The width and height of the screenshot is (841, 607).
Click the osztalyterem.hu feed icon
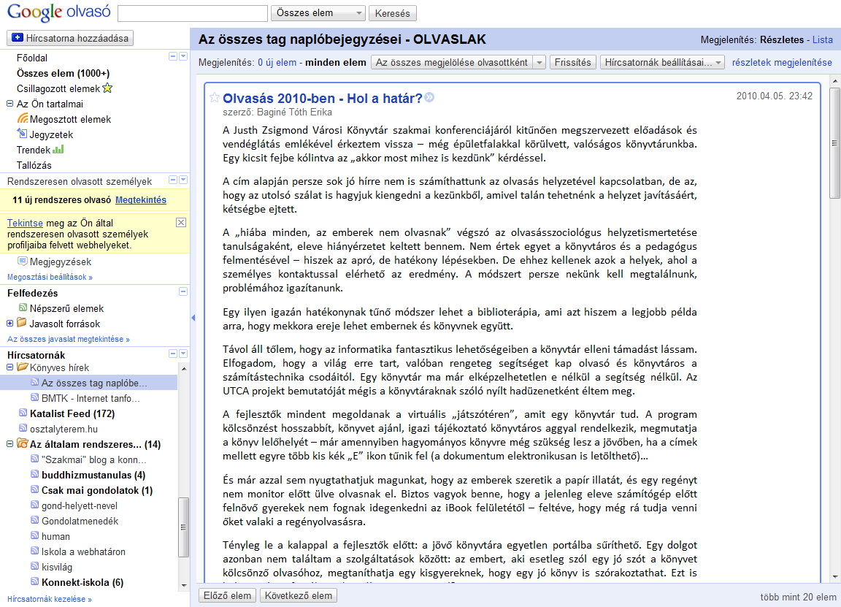coord(23,428)
